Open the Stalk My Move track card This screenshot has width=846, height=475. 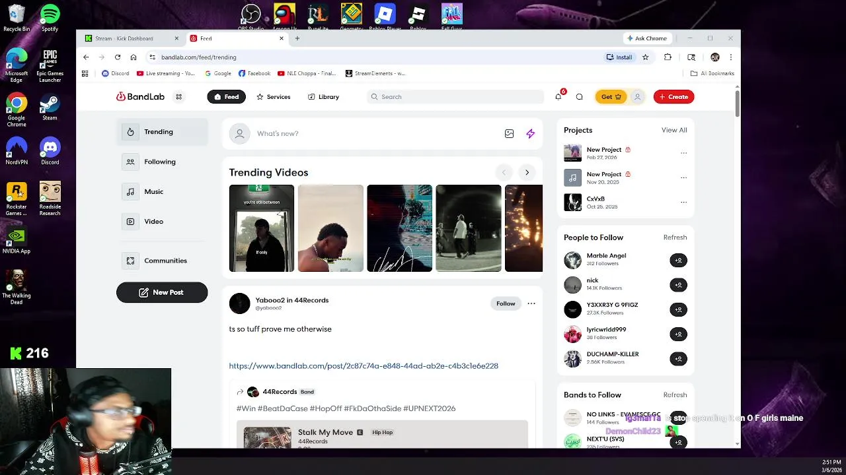point(382,435)
